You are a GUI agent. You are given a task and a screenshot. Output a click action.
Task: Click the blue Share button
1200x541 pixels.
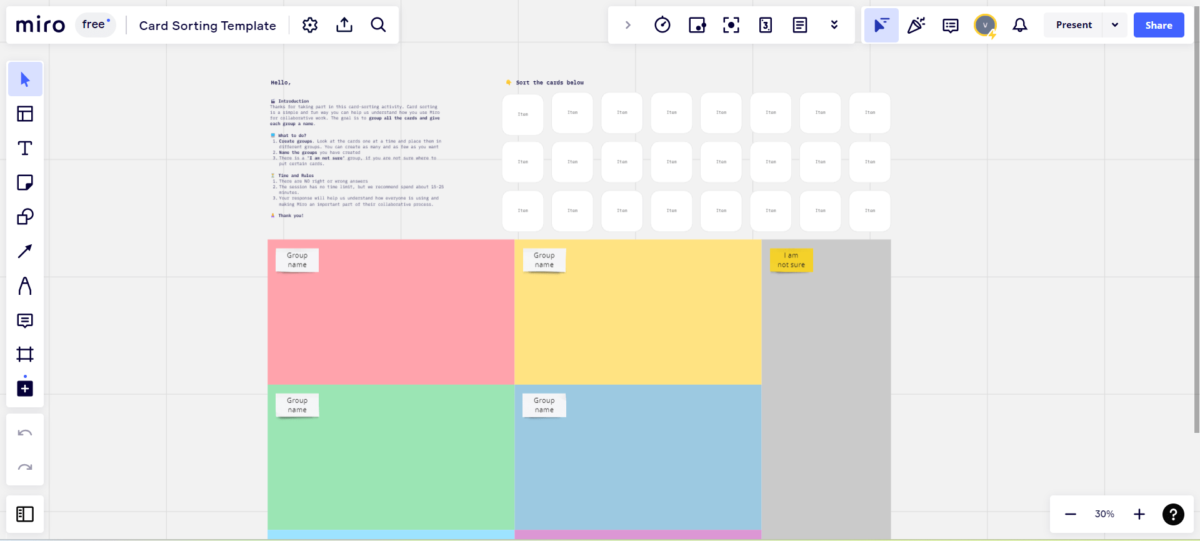[x=1159, y=25]
